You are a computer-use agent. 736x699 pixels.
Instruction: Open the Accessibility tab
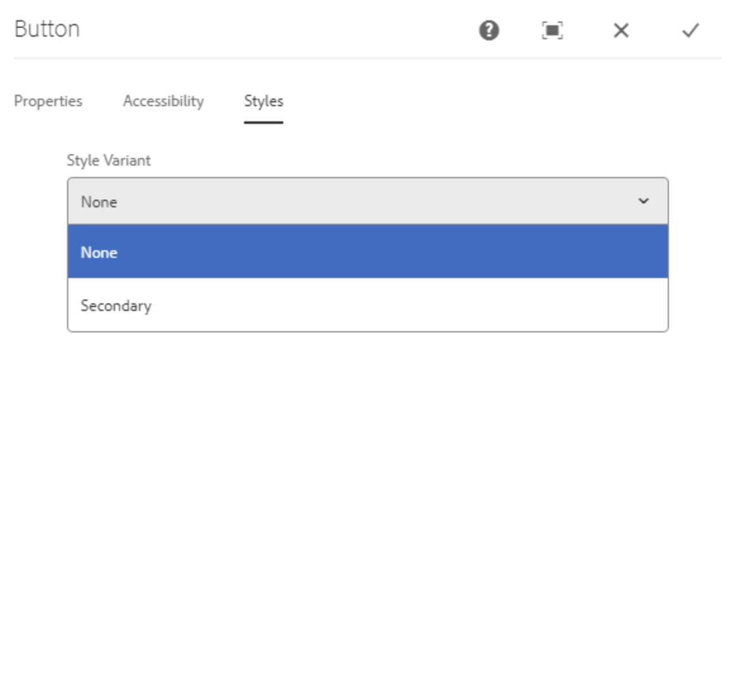[x=163, y=101]
